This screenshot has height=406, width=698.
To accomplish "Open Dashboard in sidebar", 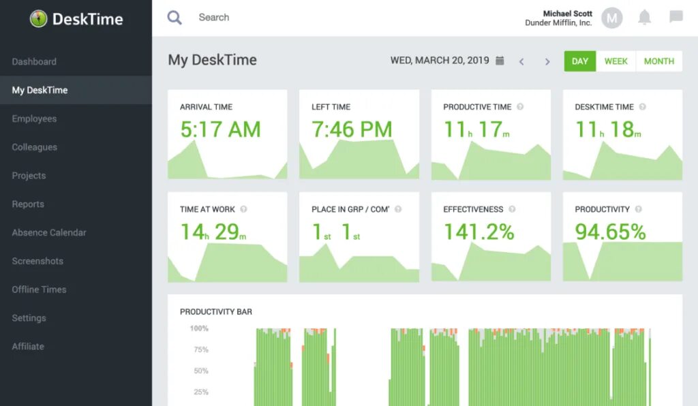I will point(34,62).
